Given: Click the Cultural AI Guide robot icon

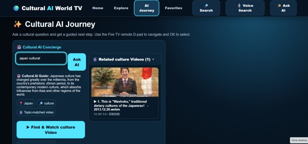Looking at the screenshot, I should point(19,76).
